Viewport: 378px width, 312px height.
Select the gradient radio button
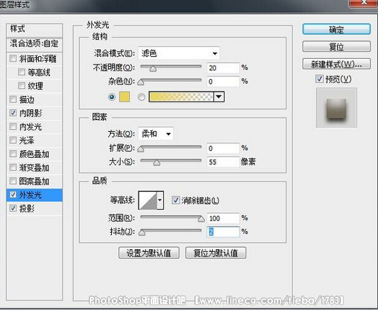141,97
